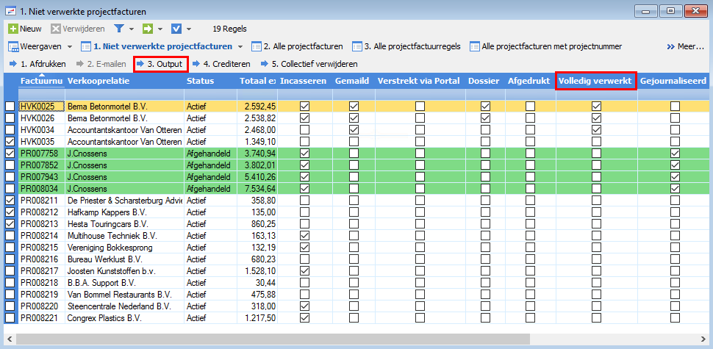Click arrow icon next to 4. Crediteren
Screen dimensions: 713x349
pos(196,64)
